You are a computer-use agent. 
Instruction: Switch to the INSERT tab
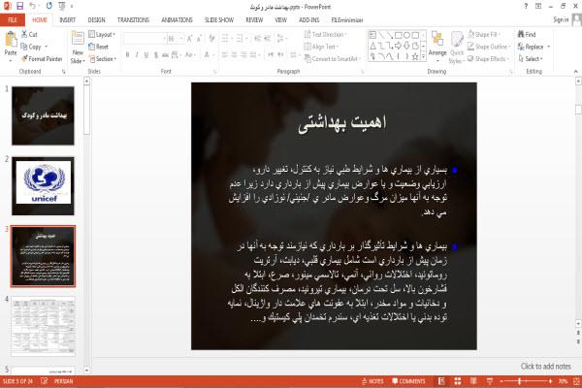[67, 19]
